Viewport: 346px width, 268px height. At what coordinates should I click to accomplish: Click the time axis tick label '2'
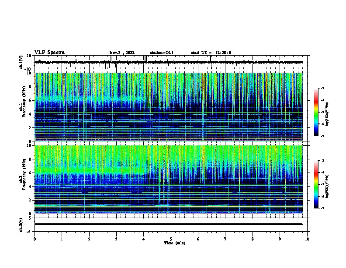tap(89, 239)
